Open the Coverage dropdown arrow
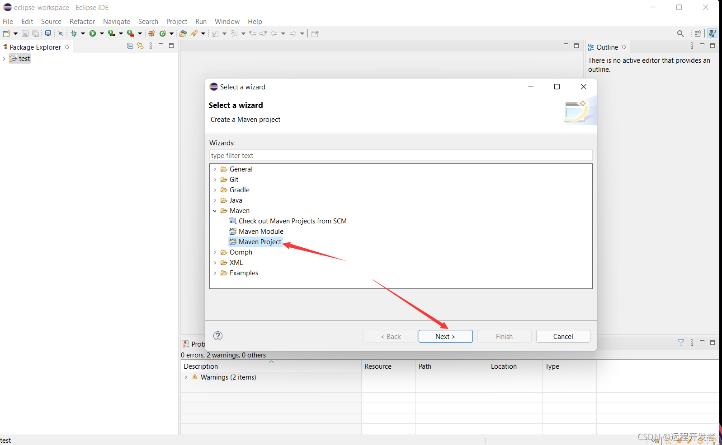 click(121, 33)
